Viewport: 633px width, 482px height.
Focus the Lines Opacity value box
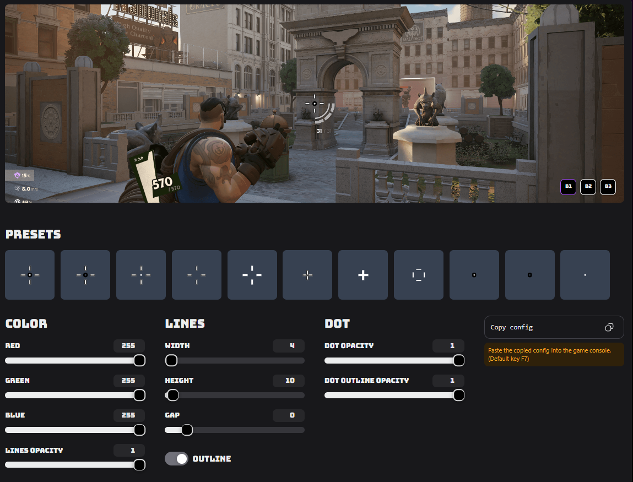click(129, 450)
